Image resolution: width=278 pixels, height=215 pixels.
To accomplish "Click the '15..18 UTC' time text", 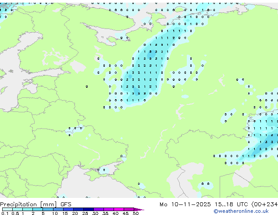I will point(231,204).
